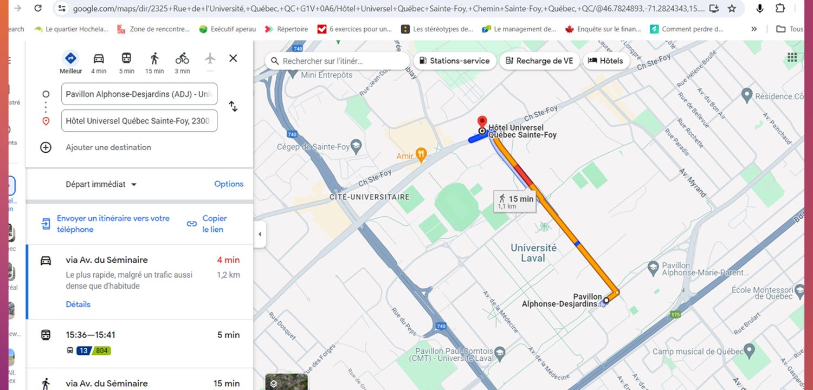Open the route Options link

pyautogui.click(x=228, y=184)
